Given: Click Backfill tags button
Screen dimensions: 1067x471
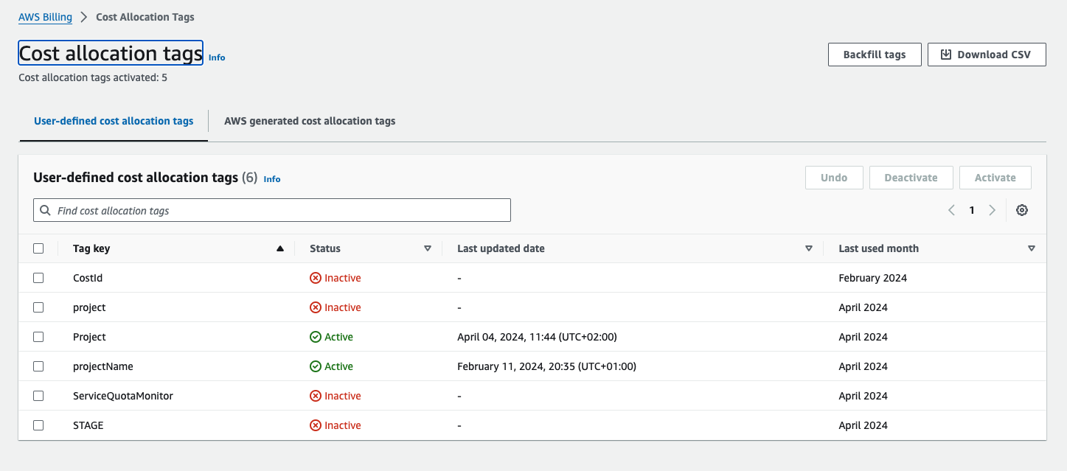Looking at the screenshot, I should (875, 55).
